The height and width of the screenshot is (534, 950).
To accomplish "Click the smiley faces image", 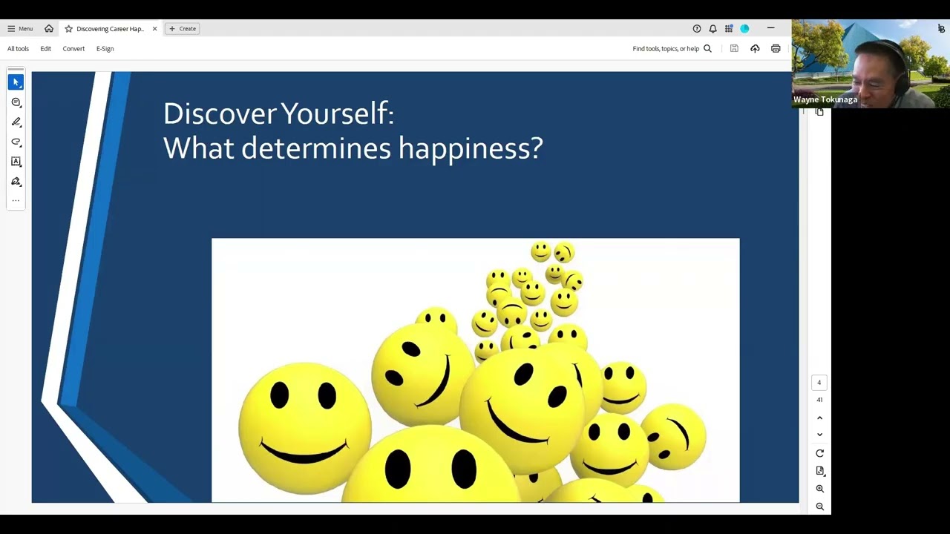I will point(476,371).
